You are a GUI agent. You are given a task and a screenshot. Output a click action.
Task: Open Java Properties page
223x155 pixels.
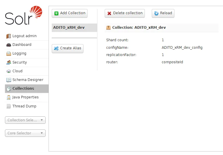click(27, 97)
